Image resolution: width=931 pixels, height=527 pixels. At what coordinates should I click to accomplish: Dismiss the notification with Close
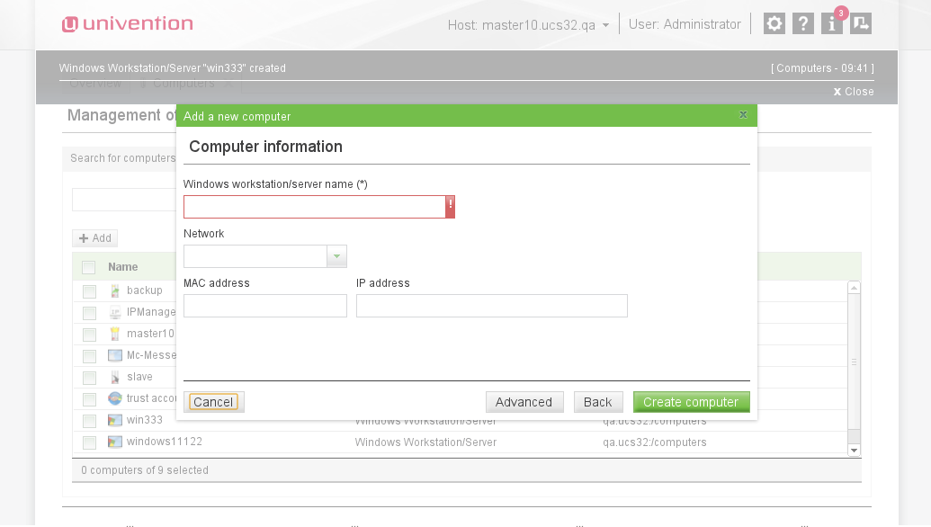click(854, 92)
